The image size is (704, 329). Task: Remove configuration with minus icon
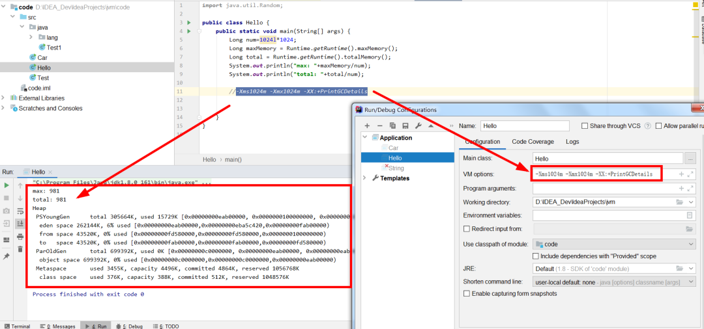tap(380, 125)
